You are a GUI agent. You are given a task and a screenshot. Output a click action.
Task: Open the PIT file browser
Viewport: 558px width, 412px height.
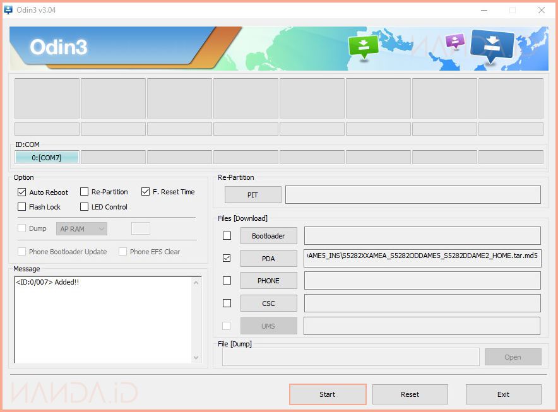tap(252, 195)
